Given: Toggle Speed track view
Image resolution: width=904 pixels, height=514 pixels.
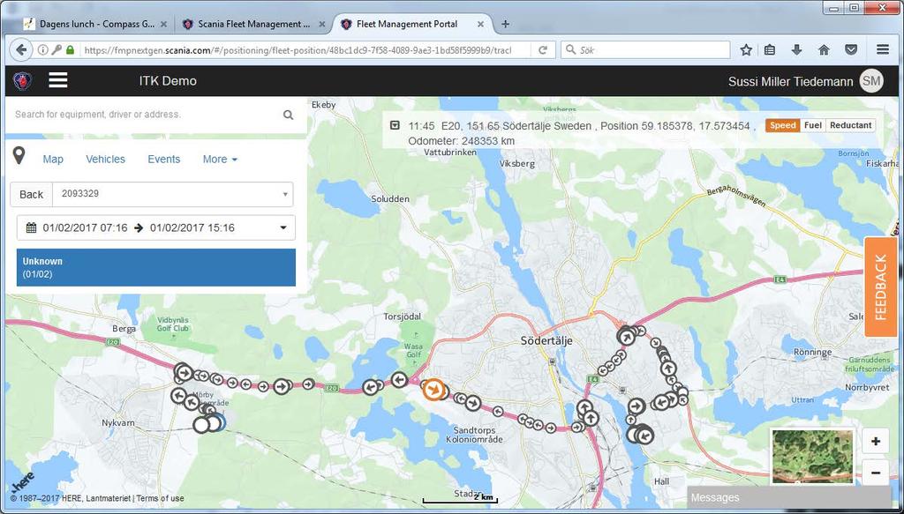Looking at the screenshot, I should [x=782, y=125].
